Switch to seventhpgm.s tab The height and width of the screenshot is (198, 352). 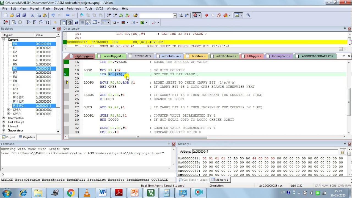click(113, 56)
